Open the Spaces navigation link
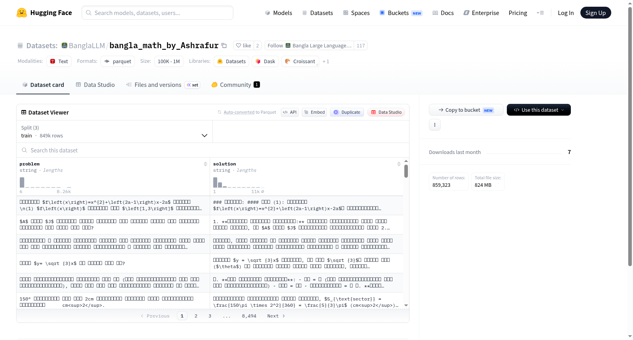 (356, 13)
